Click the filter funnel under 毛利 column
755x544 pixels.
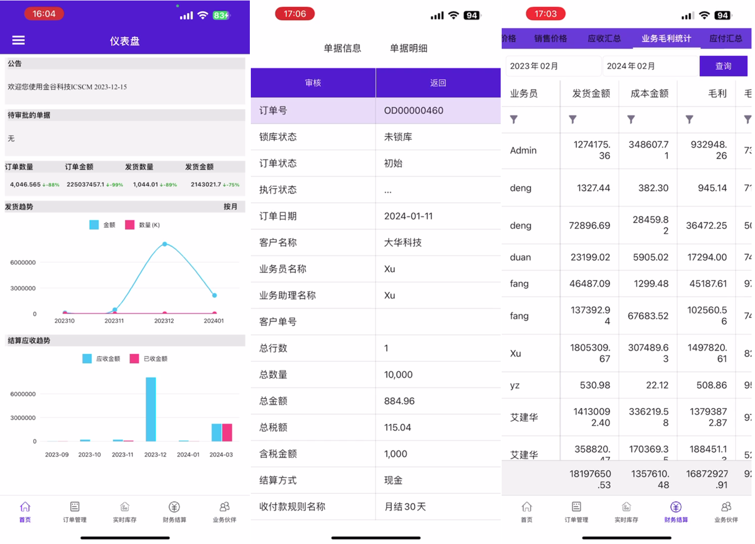click(689, 119)
